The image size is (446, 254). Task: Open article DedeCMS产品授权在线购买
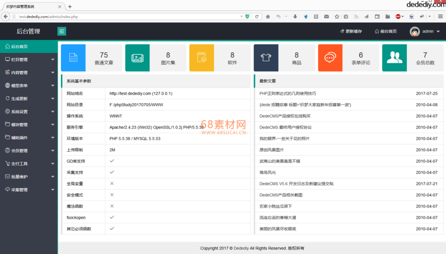[x=285, y=116]
